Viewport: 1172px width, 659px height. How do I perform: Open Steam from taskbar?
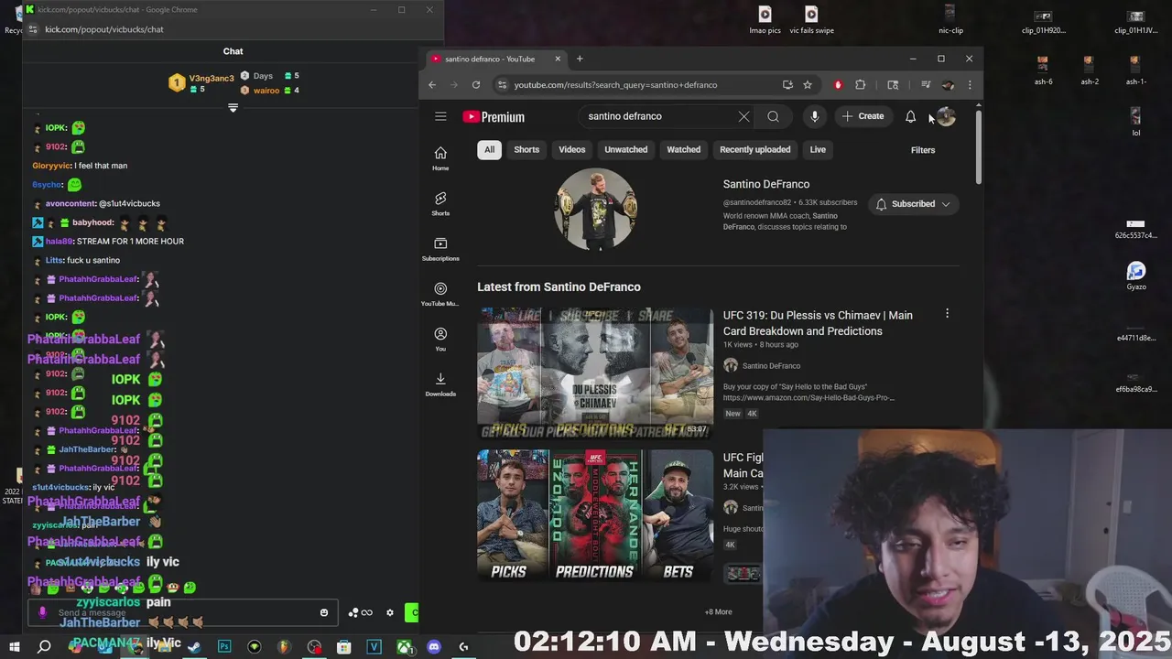coord(194,647)
